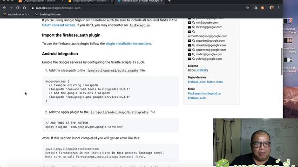Go to home page icon
The image size is (298, 167).
(x=24, y=8)
